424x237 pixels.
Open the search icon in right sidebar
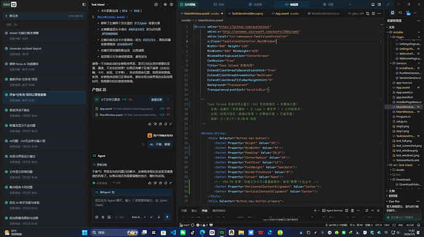(400, 12)
